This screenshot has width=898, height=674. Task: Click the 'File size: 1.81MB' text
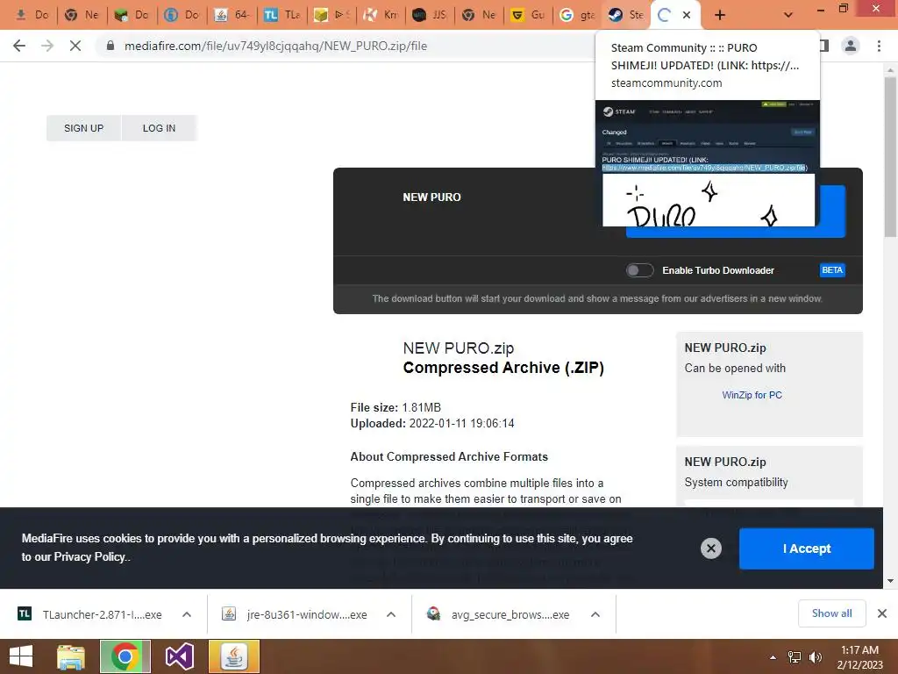[x=396, y=407]
